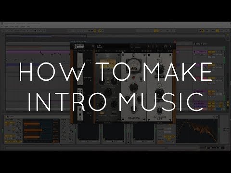Close the Slate Digital plugin window
This screenshot has width=231, height=173.
click(175, 42)
